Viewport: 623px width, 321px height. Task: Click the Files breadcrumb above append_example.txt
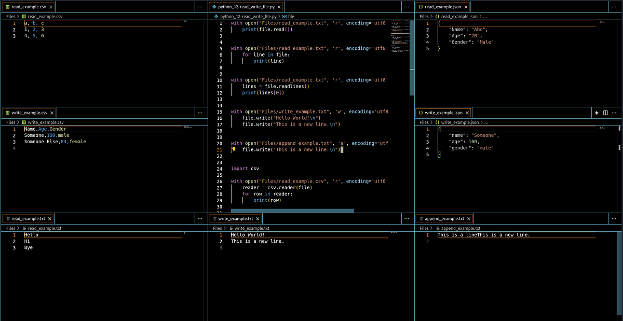(x=425, y=228)
